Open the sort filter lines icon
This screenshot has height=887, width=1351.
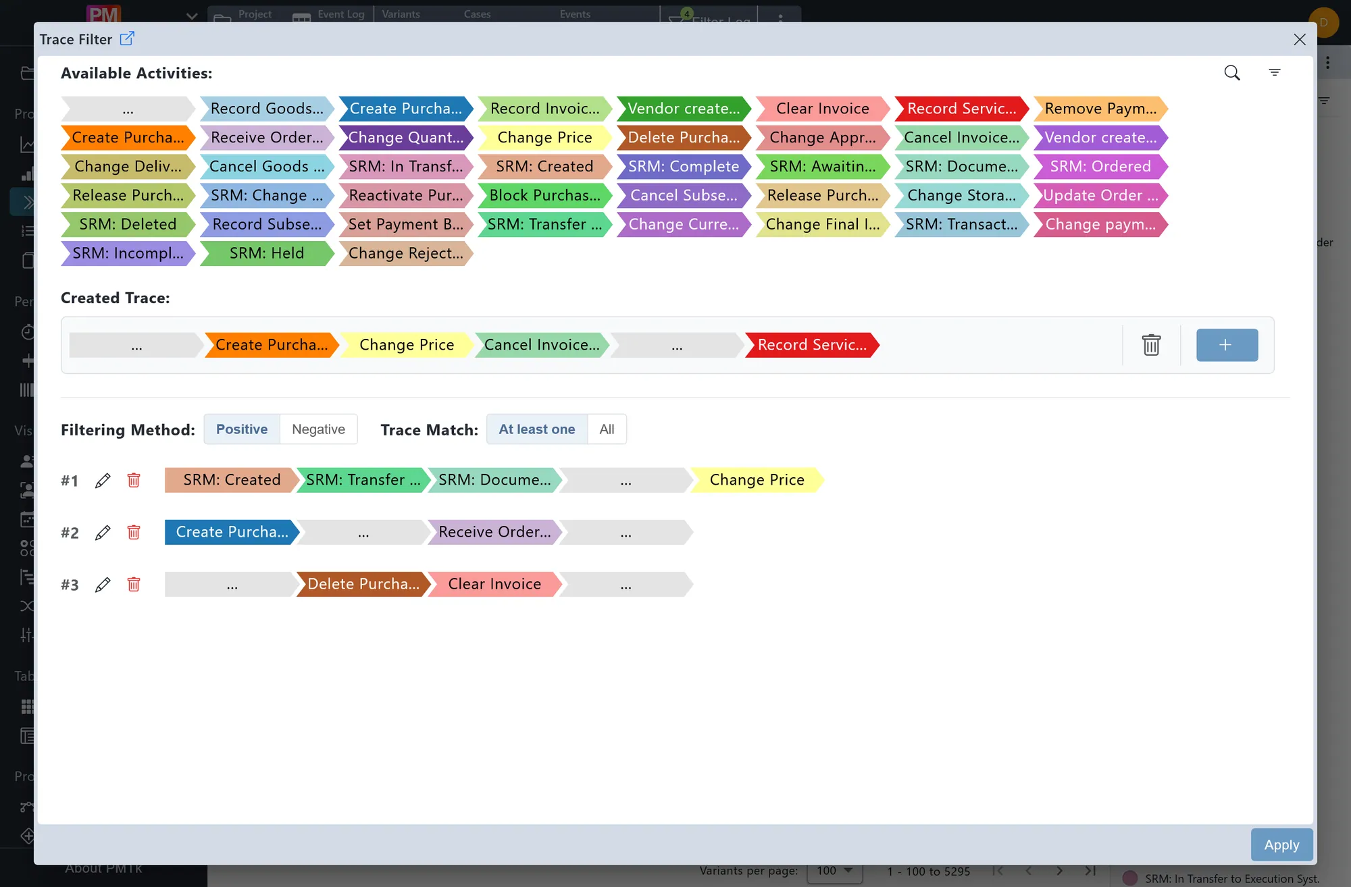tap(1275, 72)
